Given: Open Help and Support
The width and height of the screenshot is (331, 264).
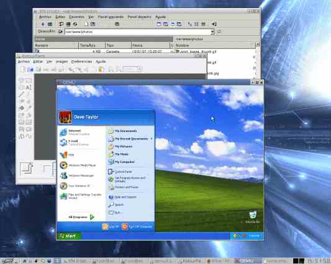Looking at the screenshot, I should click(x=122, y=197).
